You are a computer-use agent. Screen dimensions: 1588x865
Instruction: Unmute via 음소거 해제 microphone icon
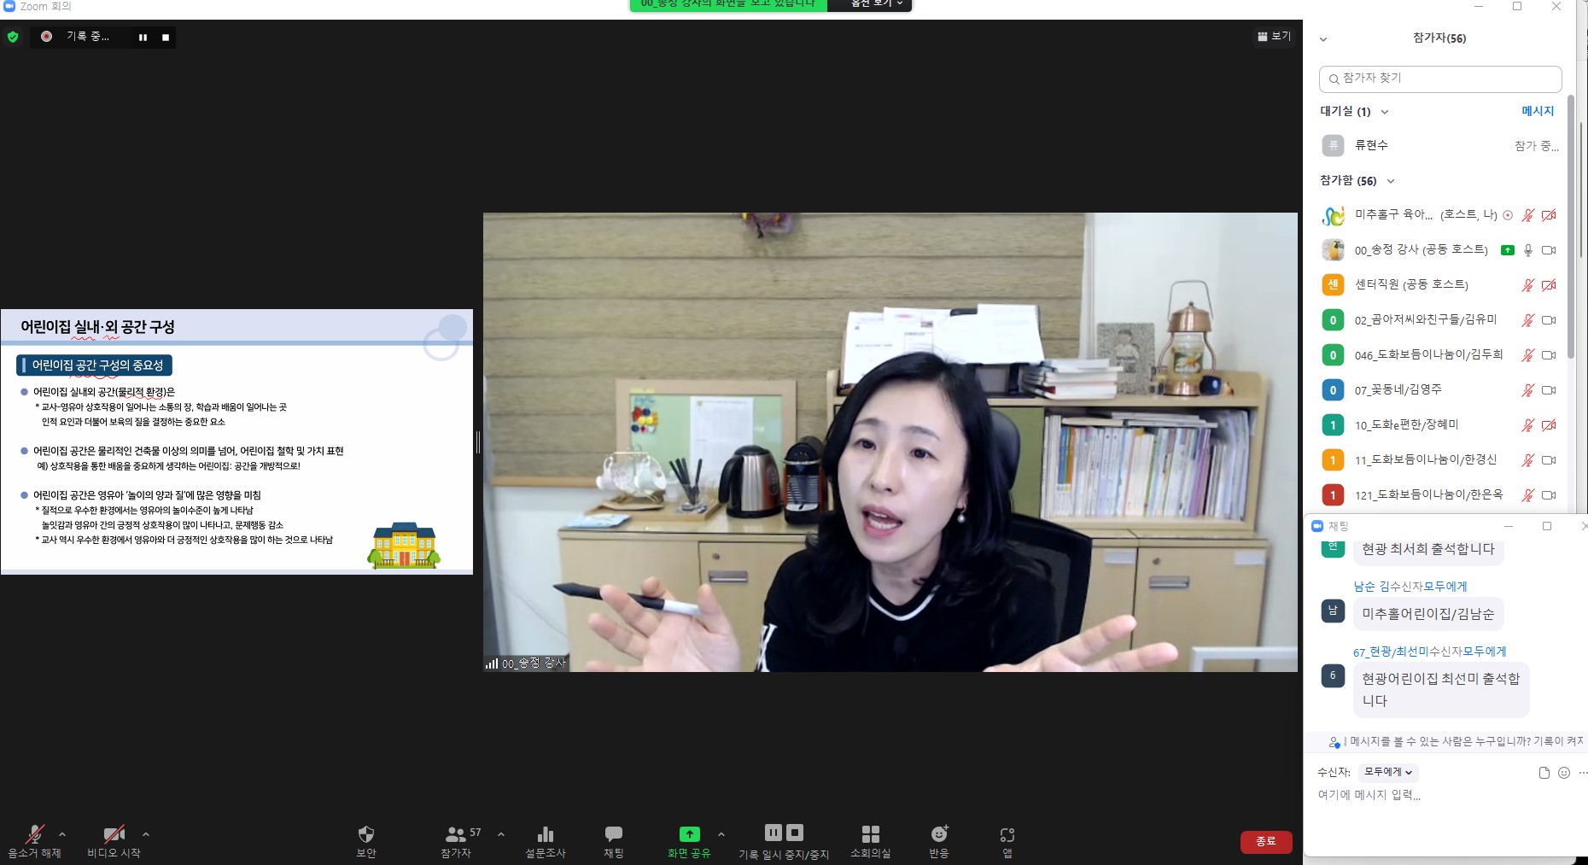[x=34, y=834]
